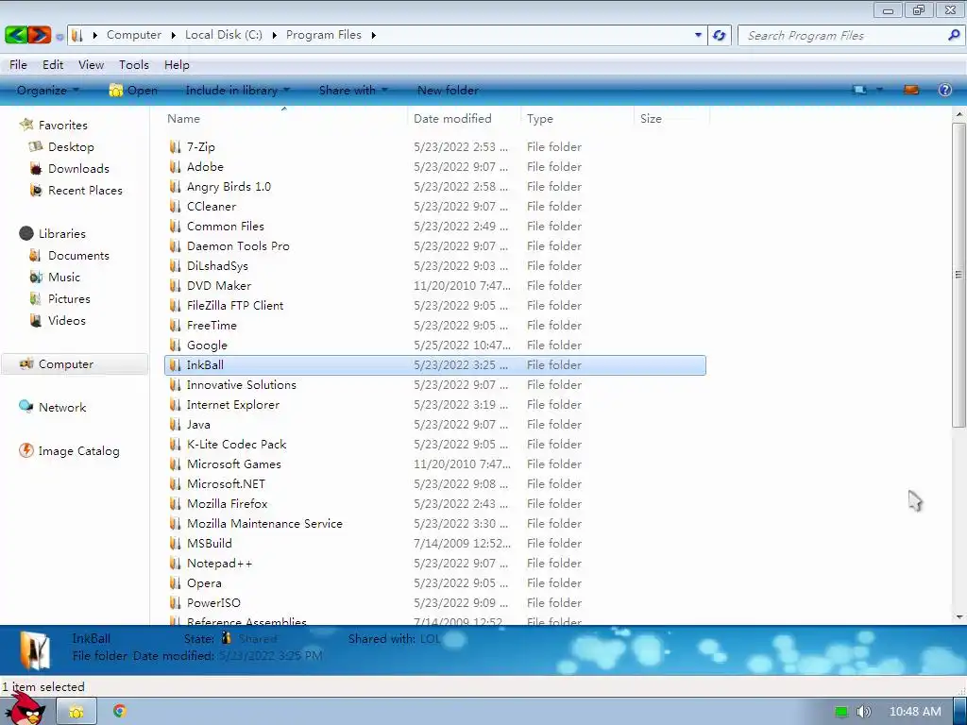This screenshot has height=725, width=967.
Task: Select the CCleaner folder icon
Action: [175, 206]
